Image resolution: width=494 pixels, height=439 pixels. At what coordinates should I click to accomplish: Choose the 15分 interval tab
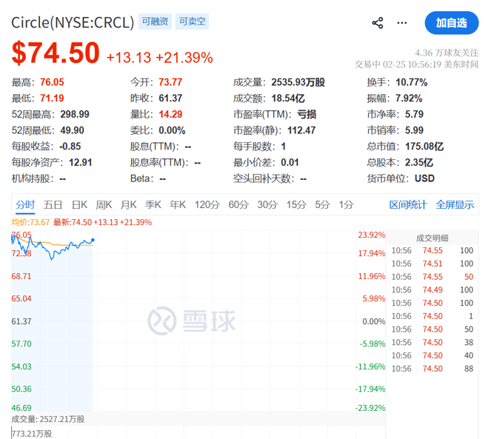[x=296, y=204]
